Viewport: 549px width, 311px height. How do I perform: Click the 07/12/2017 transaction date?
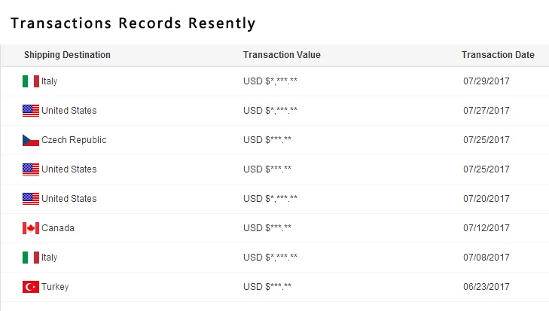click(x=486, y=228)
